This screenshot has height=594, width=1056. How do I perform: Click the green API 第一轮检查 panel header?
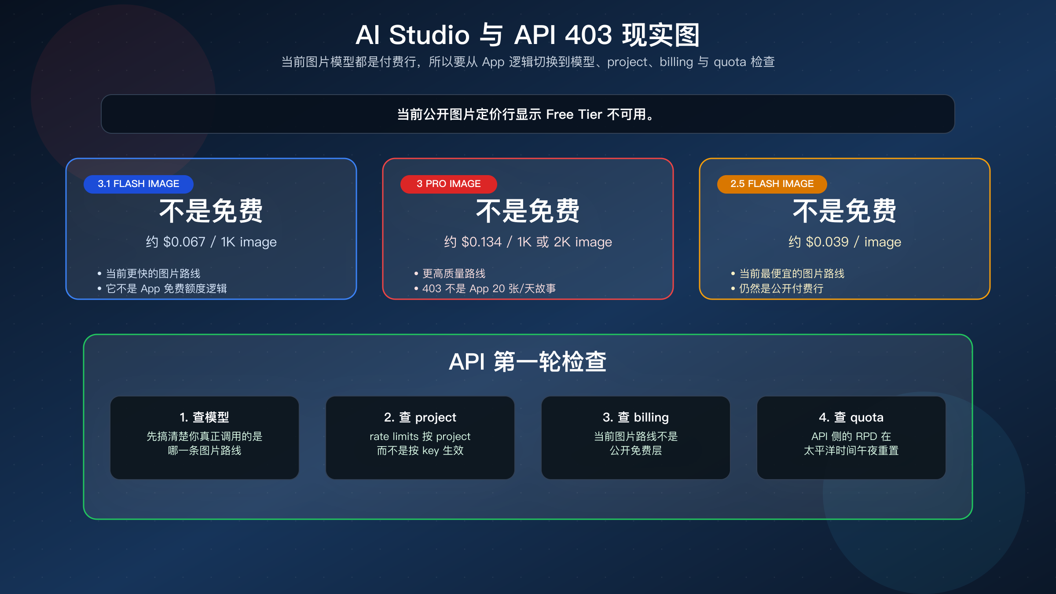click(528, 363)
